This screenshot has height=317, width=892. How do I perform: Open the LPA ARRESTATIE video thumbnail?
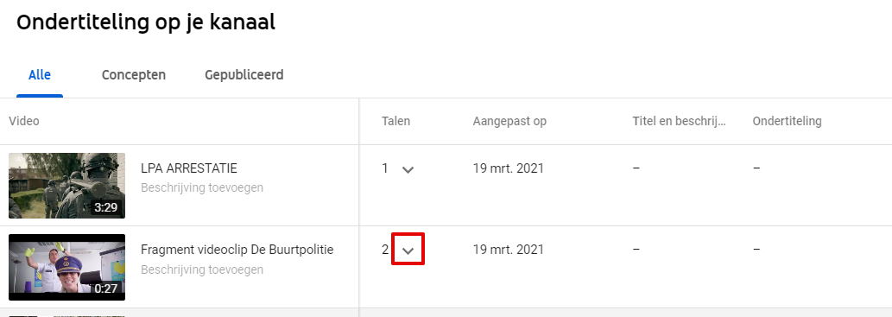tap(67, 186)
